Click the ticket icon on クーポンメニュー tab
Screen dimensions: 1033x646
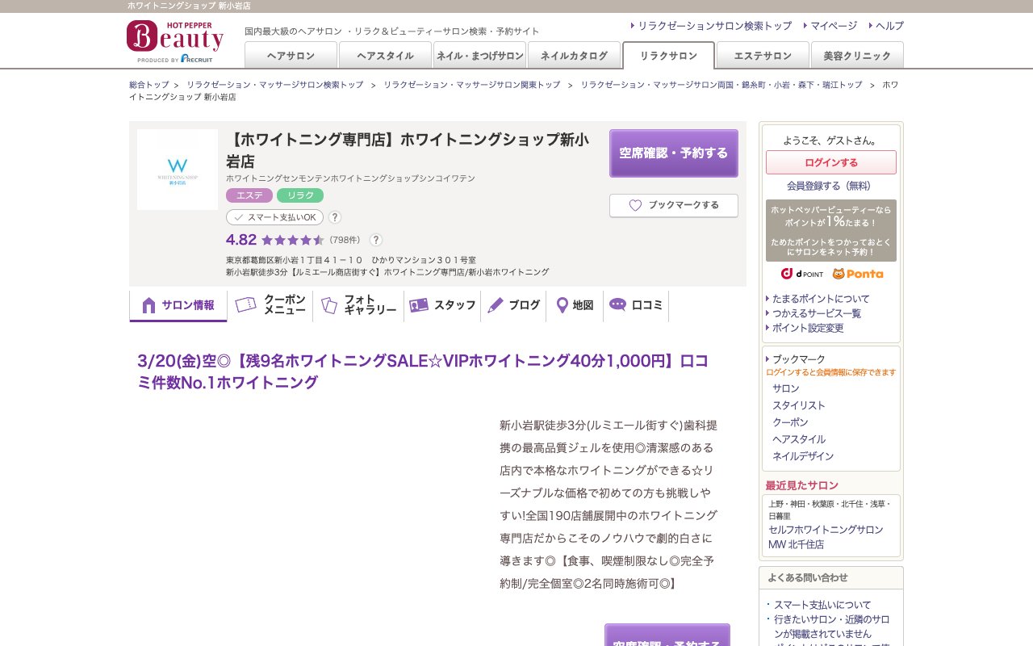pos(245,305)
